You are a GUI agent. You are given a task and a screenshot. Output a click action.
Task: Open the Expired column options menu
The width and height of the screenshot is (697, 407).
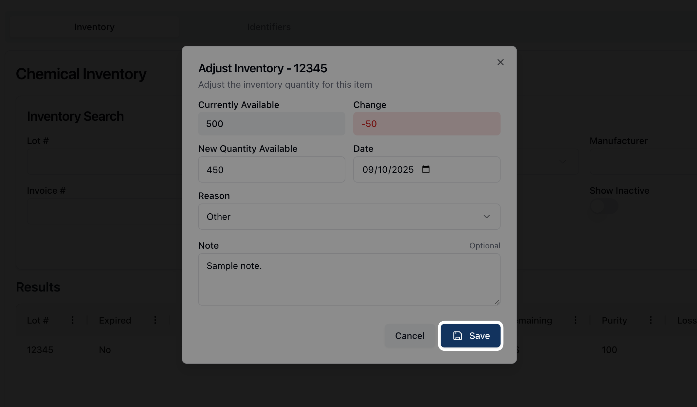click(x=155, y=320)
